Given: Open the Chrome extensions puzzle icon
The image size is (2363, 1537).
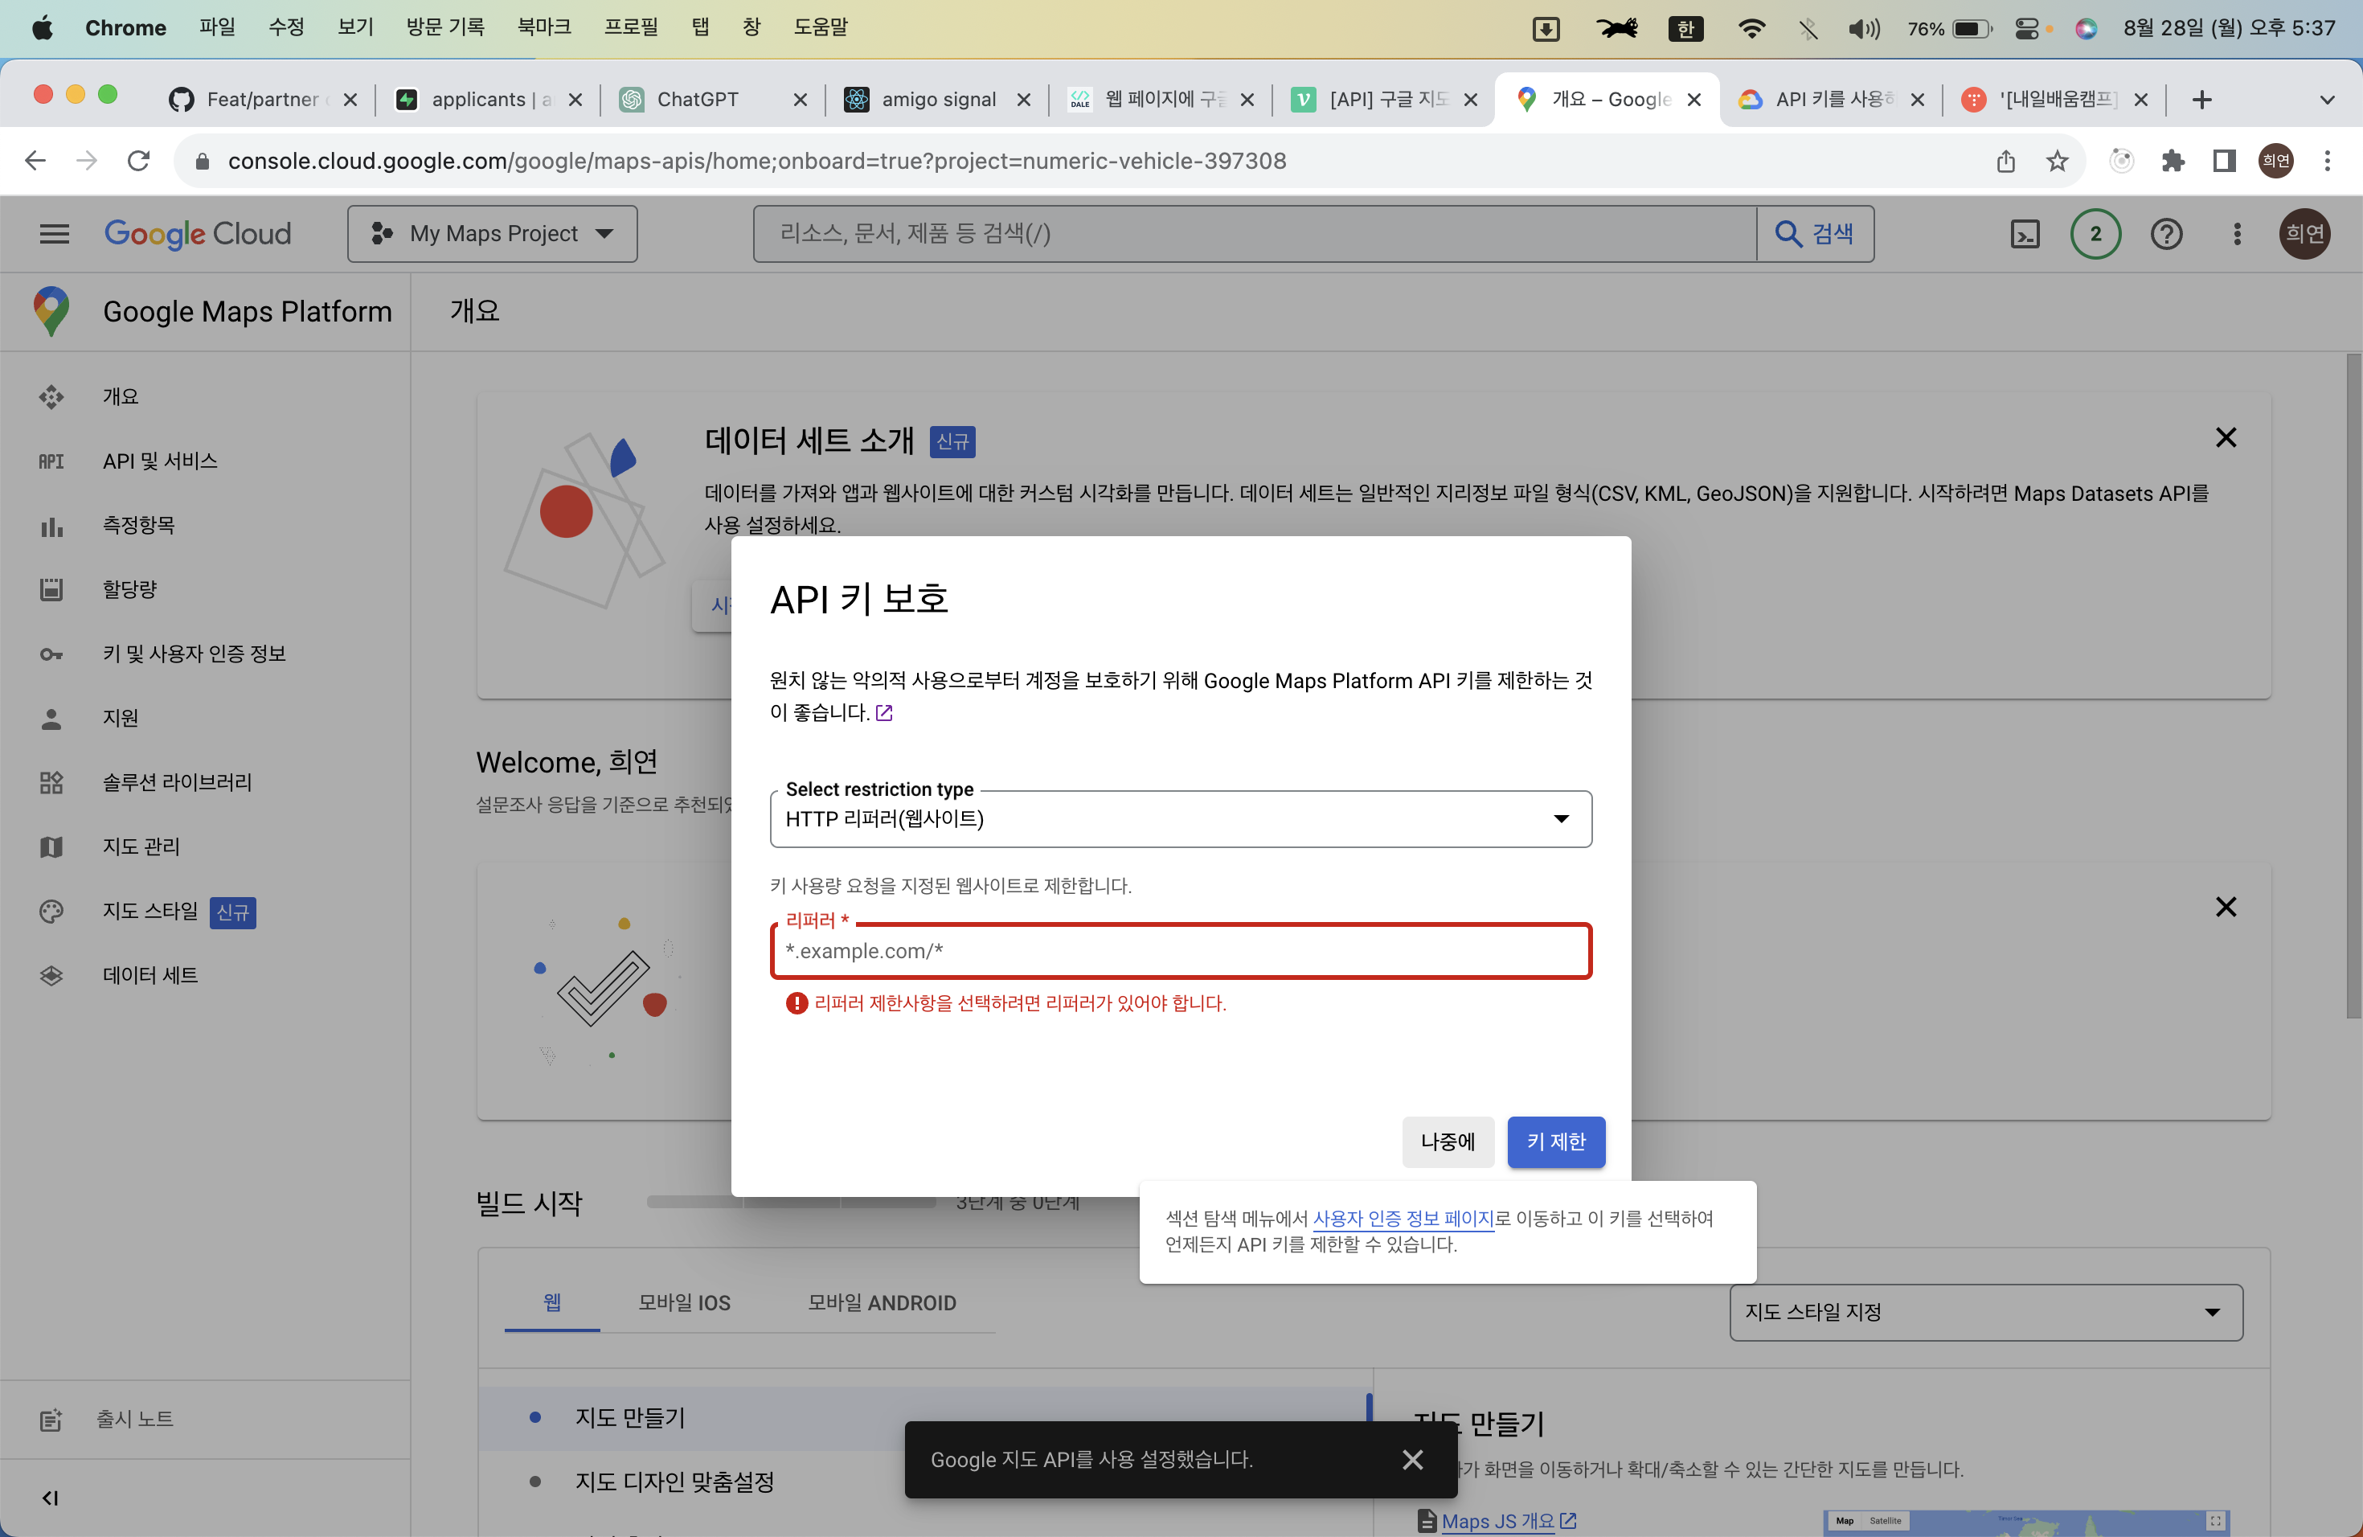Looking at the screenshot, I should point(2172,161).
